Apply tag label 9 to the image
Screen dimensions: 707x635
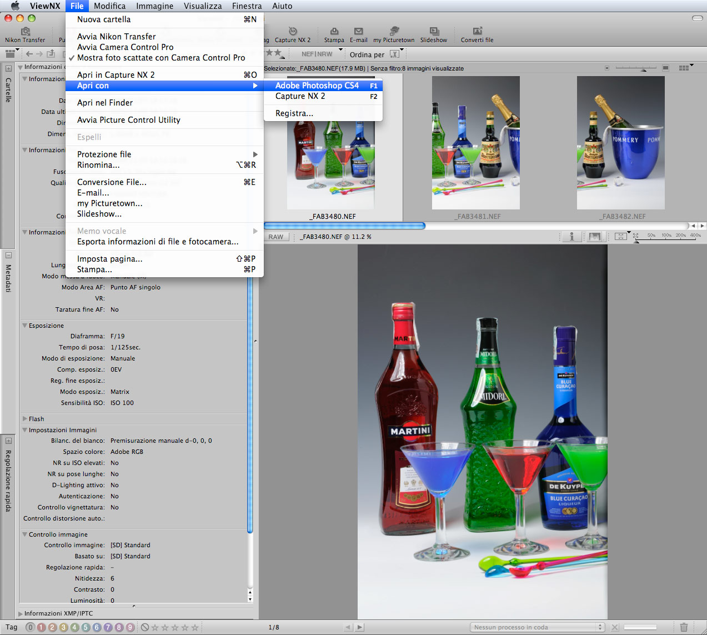coord(130,627)
